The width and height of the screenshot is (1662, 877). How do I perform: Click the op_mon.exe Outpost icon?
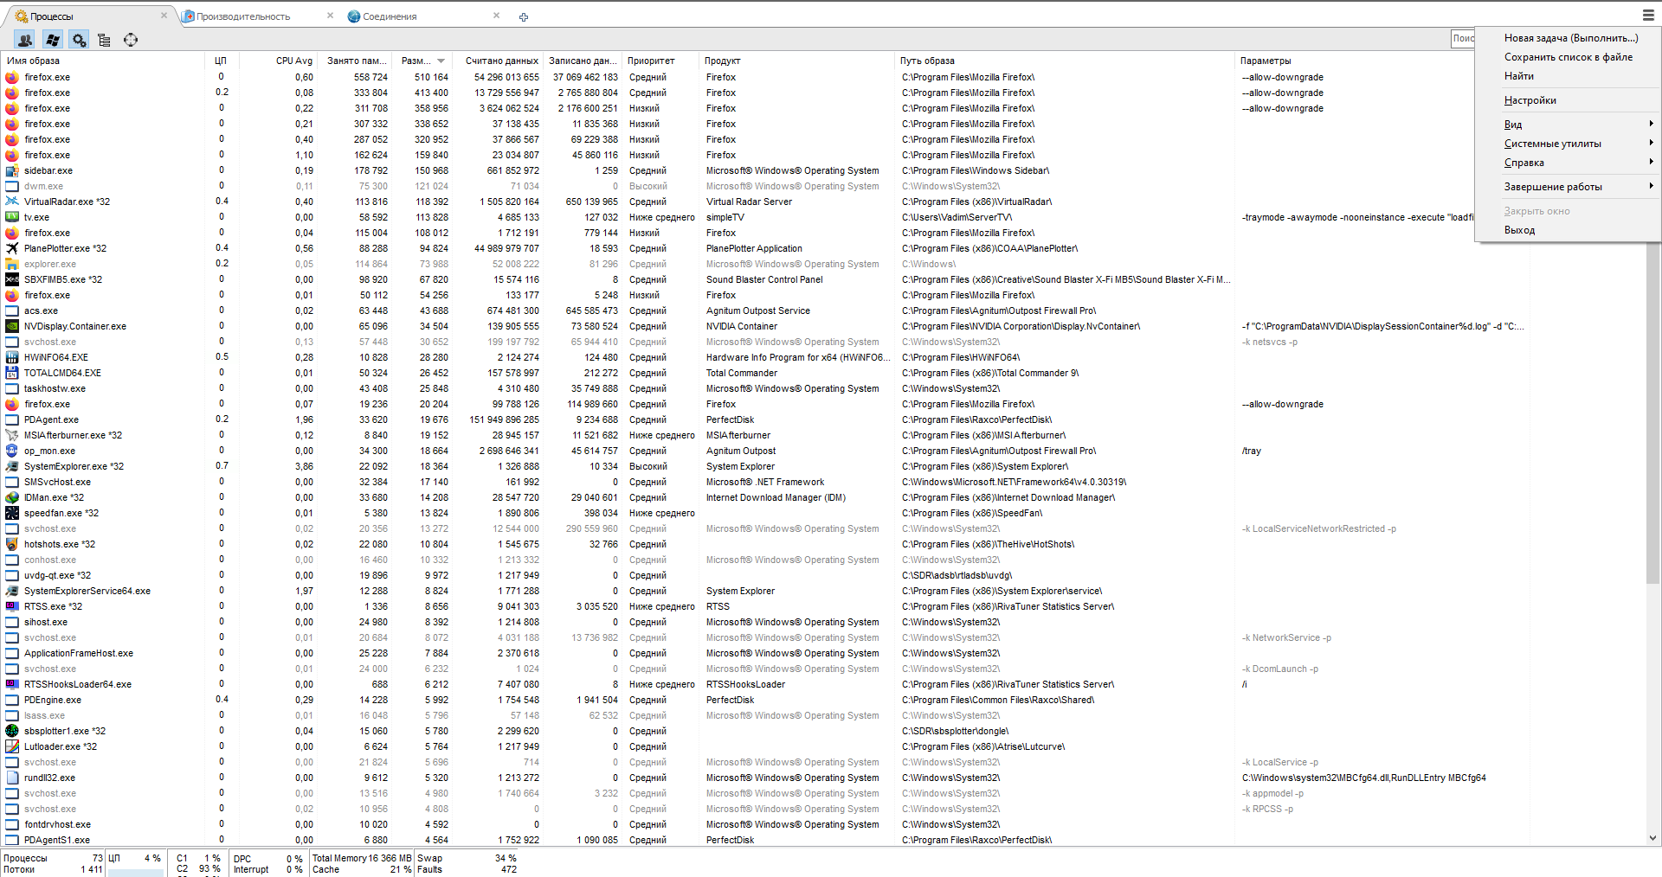12,451
